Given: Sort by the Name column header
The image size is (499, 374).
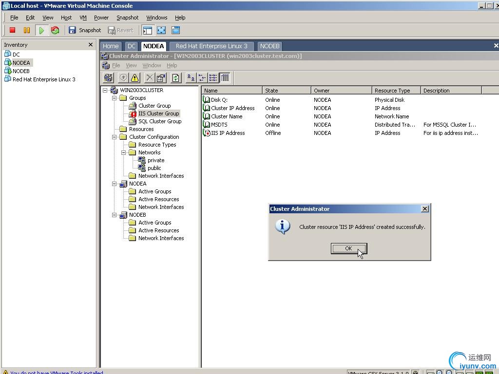Looking at the screenshot, I should click(x=231, y=91).
